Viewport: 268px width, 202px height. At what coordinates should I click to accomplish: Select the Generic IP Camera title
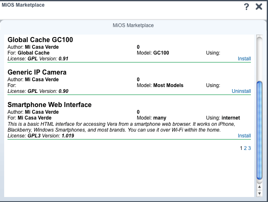coord(37,72)
